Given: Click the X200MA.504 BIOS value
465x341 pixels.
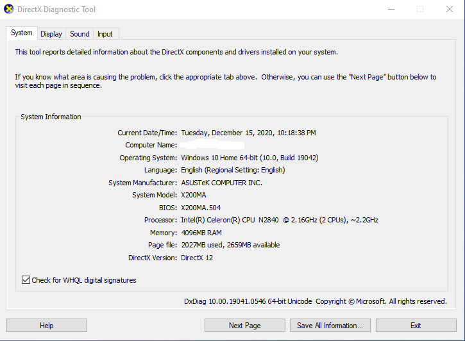Looking at the screenshot, I should click(x=201, y=208).
